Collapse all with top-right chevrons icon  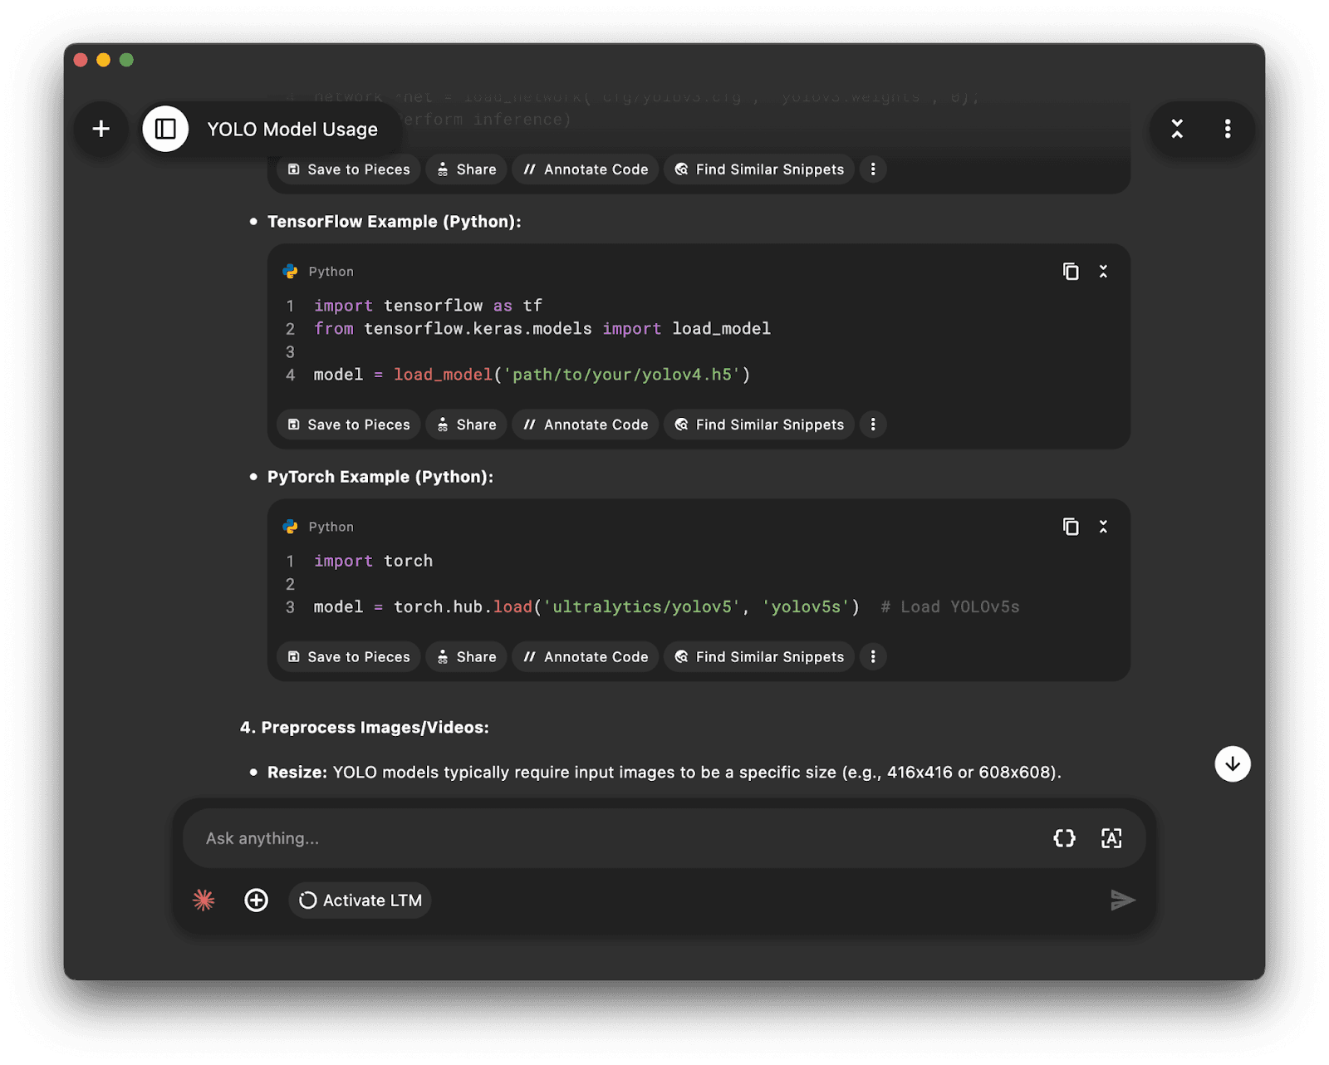point(1176,129)
